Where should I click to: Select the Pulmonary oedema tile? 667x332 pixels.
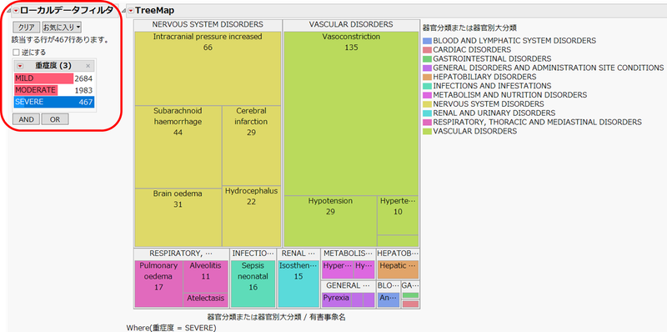[158, 284]
